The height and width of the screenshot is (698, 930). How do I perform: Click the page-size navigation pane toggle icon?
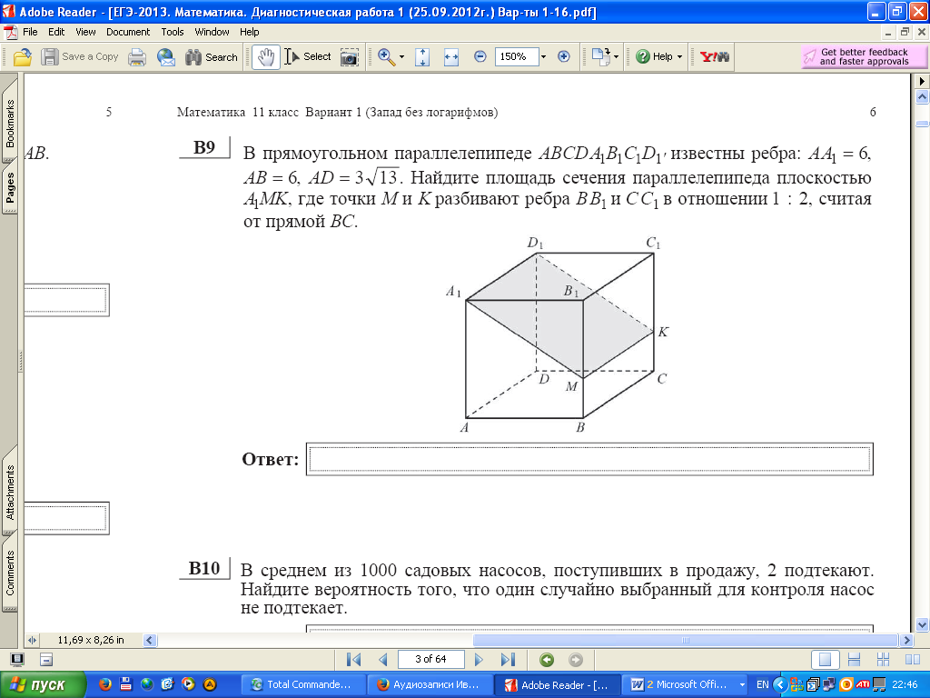click(x=32, y=641)
